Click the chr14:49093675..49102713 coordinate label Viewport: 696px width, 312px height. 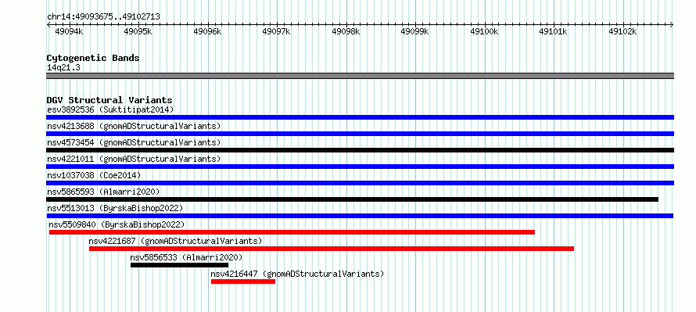(103, 17)
